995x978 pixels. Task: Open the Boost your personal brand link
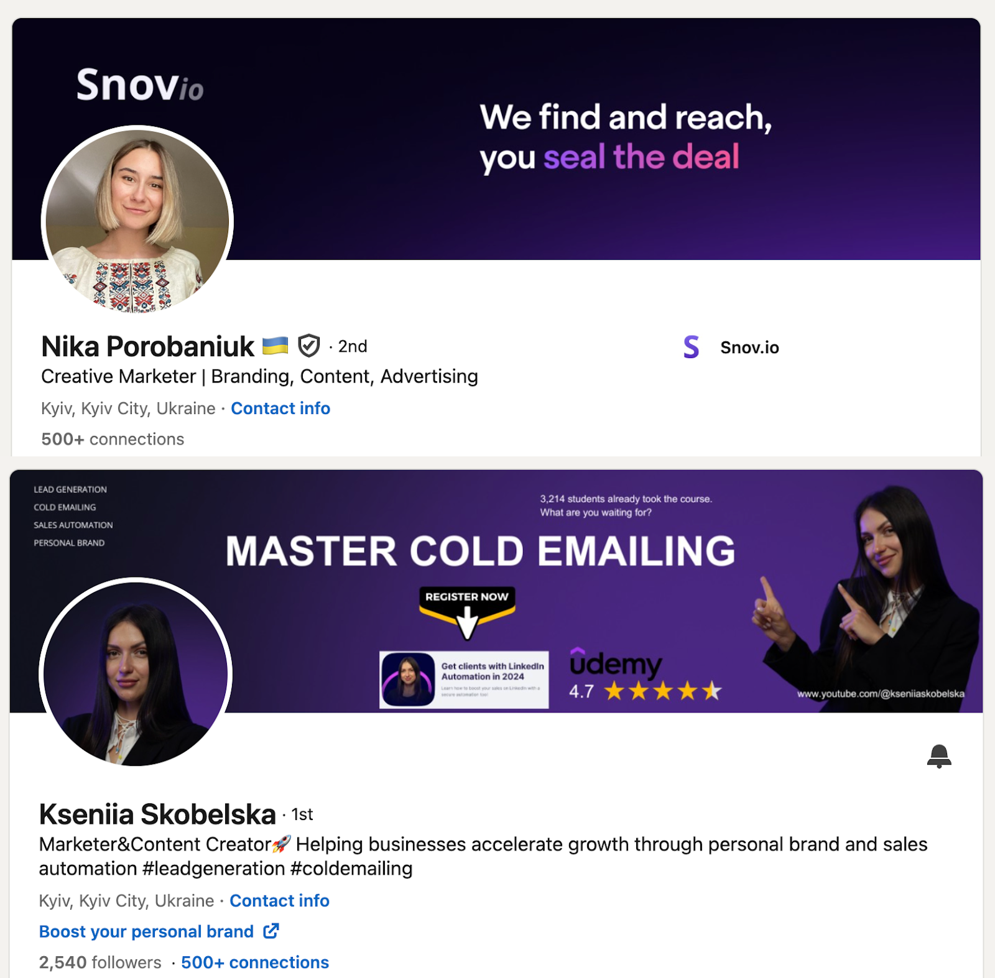(x=146, y=931)
